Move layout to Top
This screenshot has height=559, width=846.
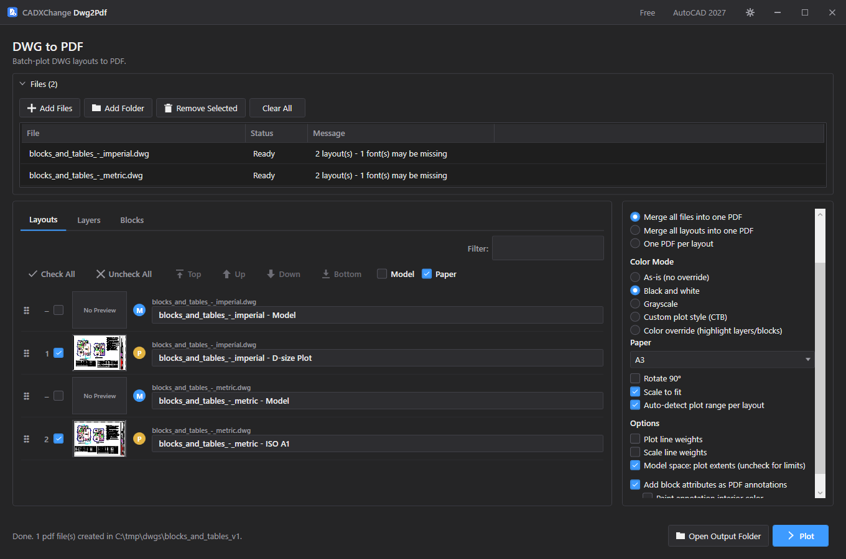pos(188,274)
